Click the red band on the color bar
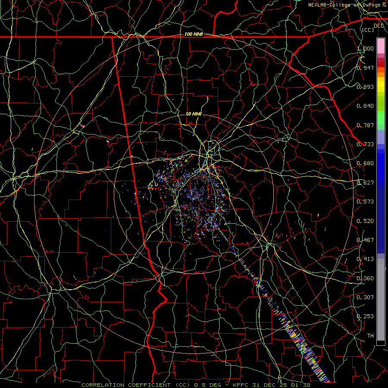Viewport: 388px width, 388px height. [381, 64]
